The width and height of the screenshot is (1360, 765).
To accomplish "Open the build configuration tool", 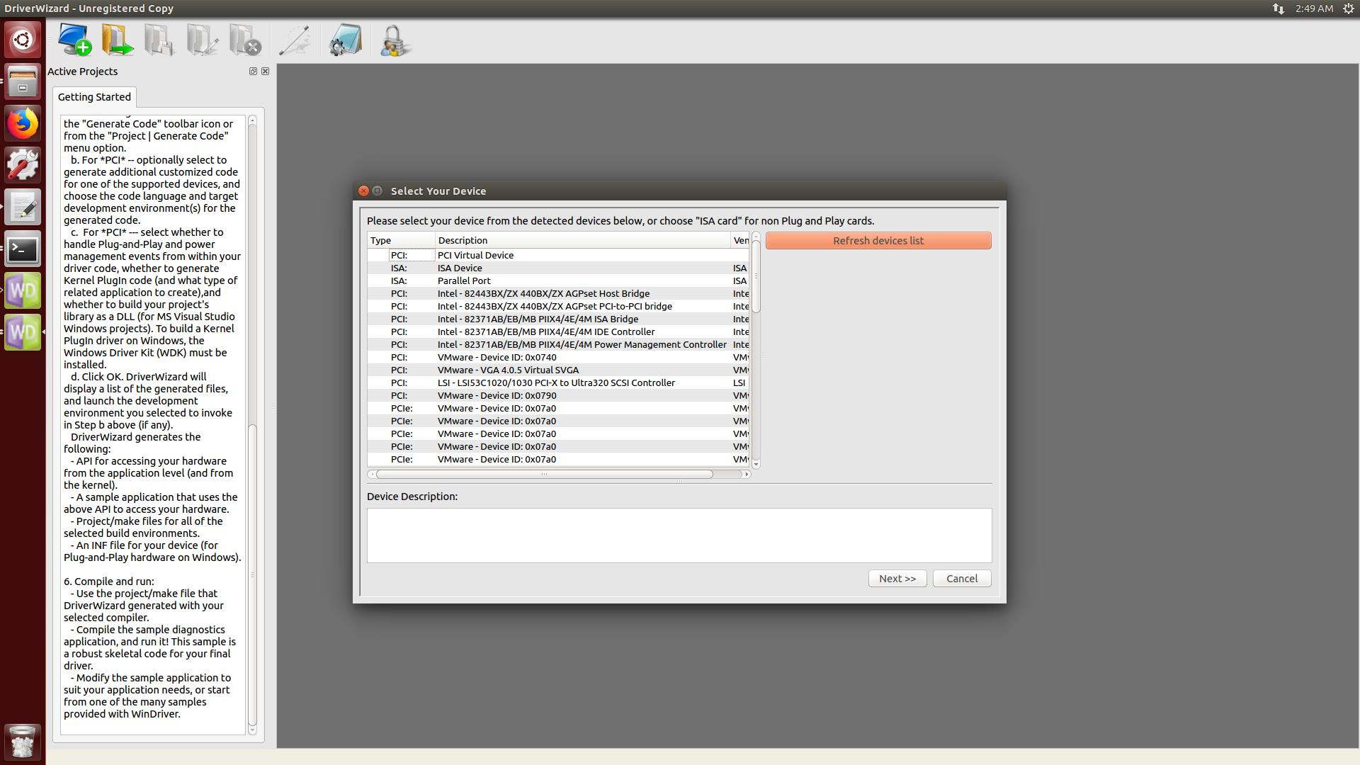I will 344,40.
